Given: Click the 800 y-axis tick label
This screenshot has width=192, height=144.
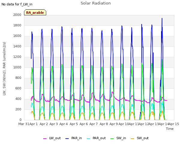Looking at the screenshot, I should coord(18,78).
